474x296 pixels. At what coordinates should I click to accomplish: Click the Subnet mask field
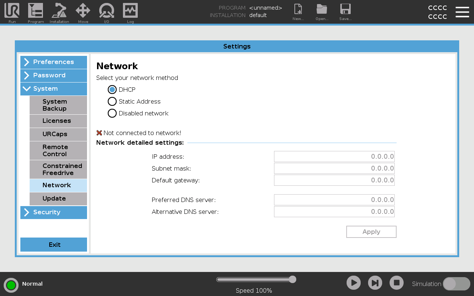click(334, 168)
